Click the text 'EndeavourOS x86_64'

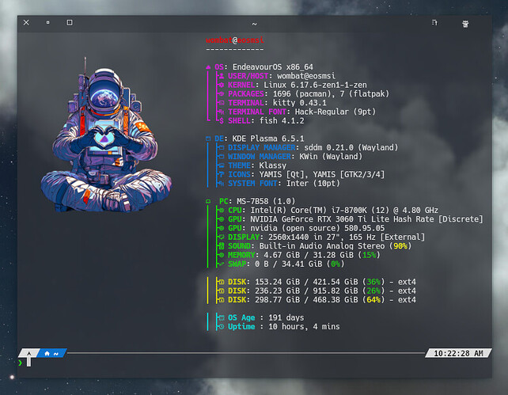273,67
